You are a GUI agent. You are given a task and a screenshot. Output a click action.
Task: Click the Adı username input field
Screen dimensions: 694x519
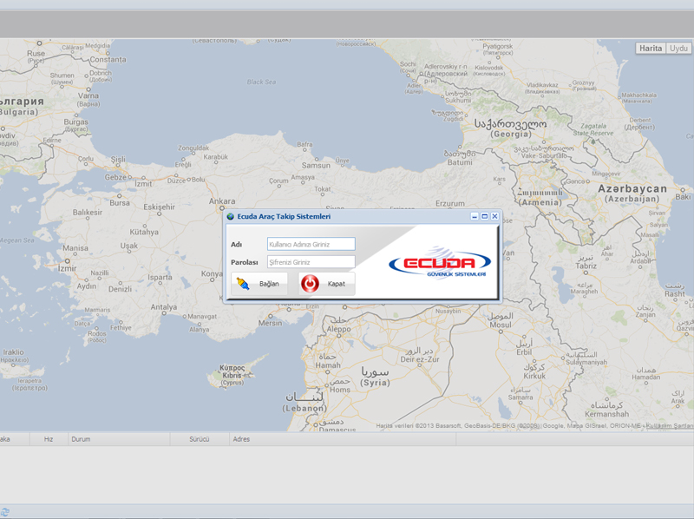tap(311, 244)
